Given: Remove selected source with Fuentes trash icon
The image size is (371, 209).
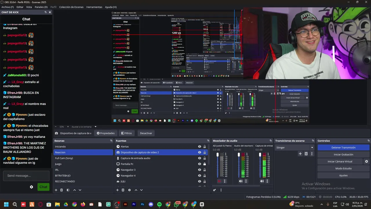Looking at the screenshot, I should (123, 190).
